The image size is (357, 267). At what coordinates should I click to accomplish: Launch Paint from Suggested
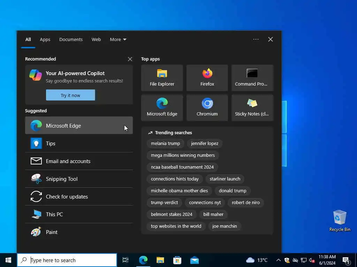click(x=79, y=232)
